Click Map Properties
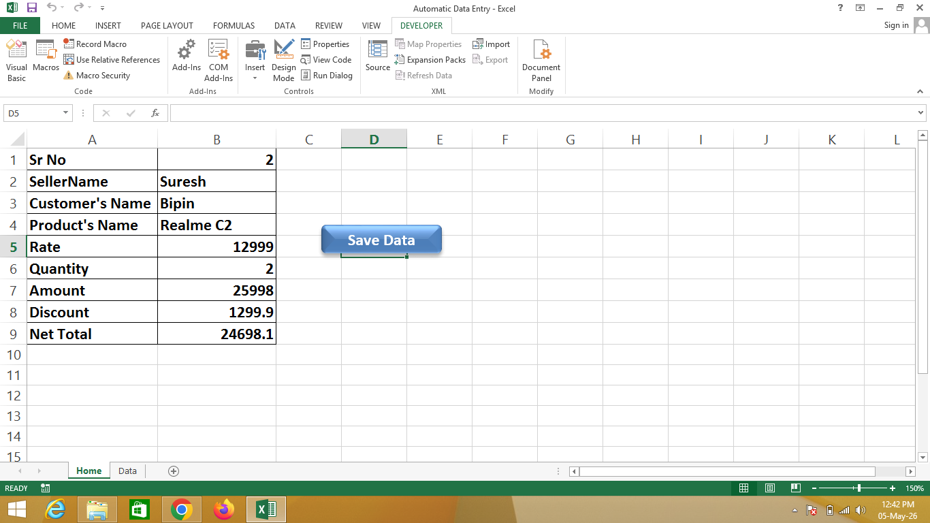 point(428,44)
